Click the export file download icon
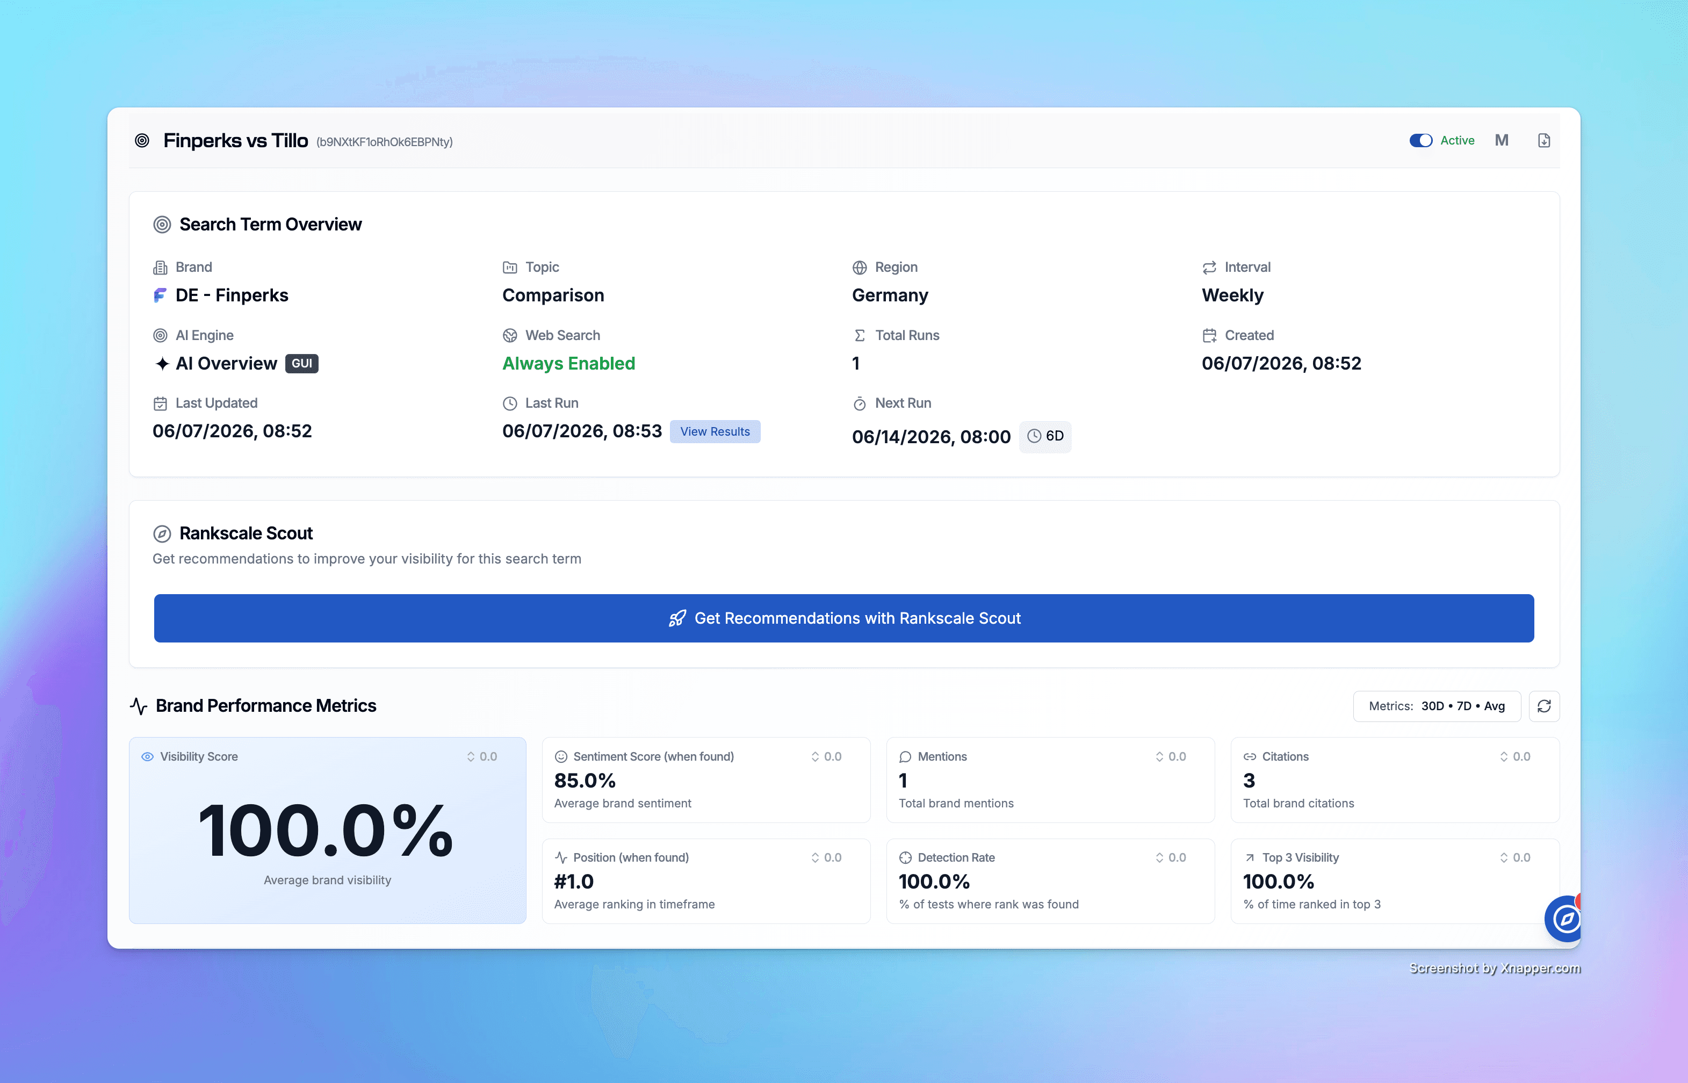The image size is (1688, 1083). pos(1544,141)
